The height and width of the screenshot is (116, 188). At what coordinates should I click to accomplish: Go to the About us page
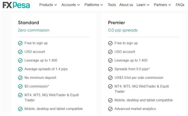point(126,5)
